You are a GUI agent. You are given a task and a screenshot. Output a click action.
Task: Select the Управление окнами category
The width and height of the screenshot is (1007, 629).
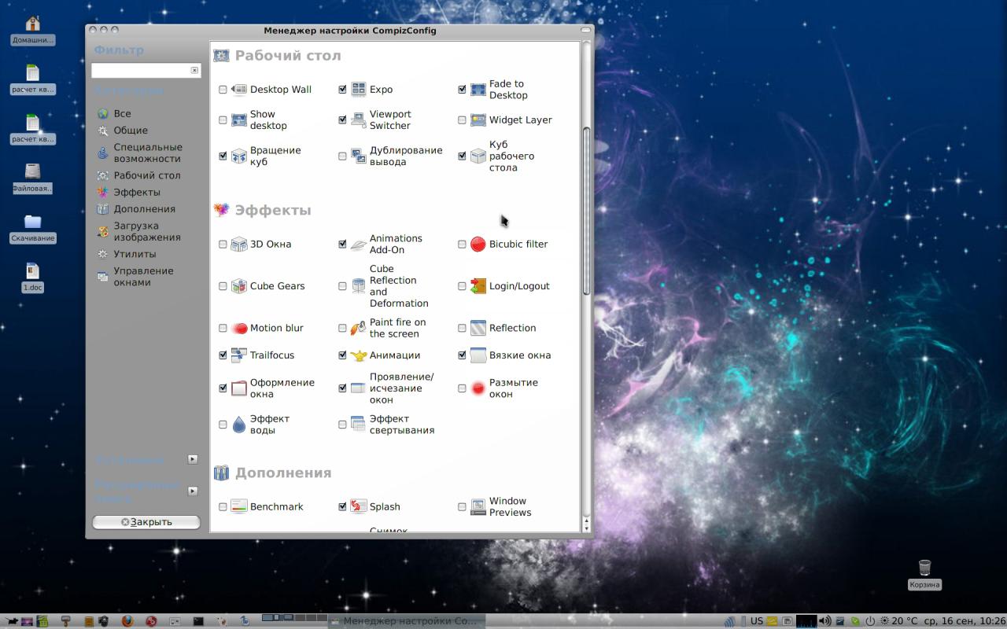[135, 277]
